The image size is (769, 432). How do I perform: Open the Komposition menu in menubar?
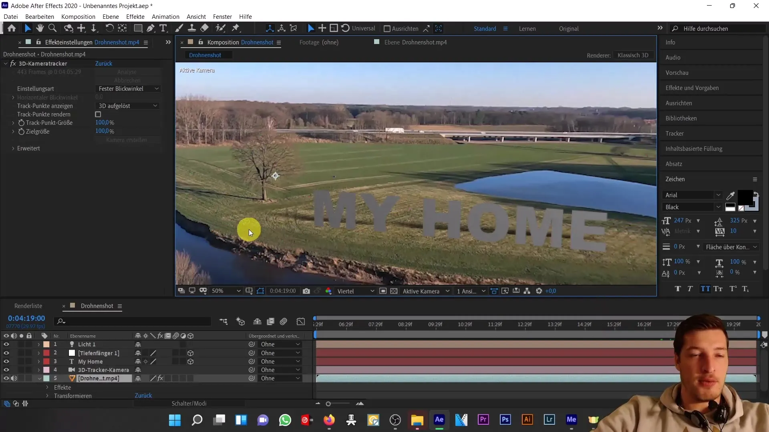pyautogui.click(x=78, y=16)
